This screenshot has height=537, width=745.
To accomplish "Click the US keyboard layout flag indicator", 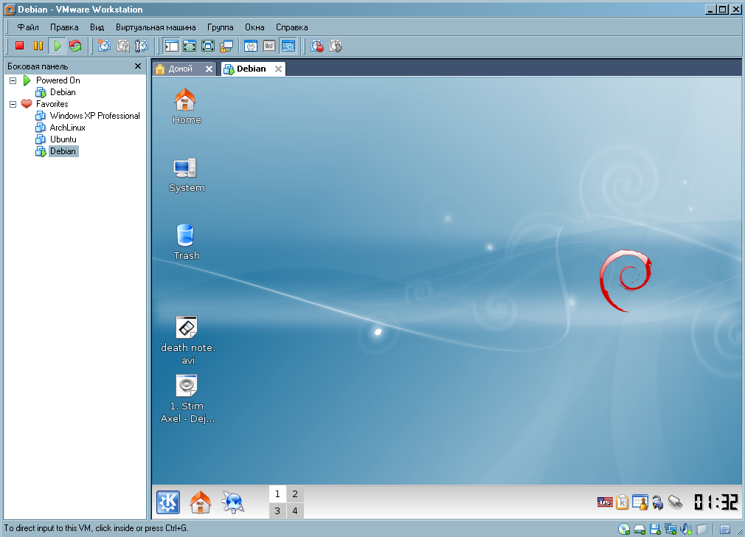I will [x=605, y=502].
